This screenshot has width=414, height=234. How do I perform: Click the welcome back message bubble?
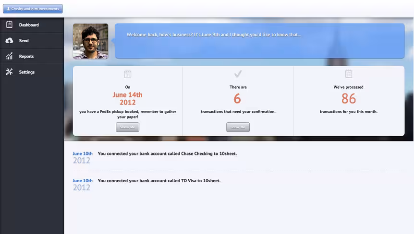[x=260, y=41]
